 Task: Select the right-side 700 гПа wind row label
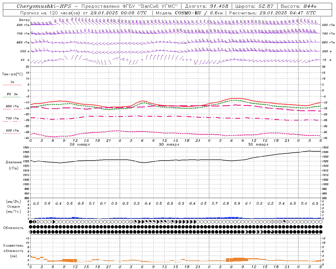(x=328, y=34)
